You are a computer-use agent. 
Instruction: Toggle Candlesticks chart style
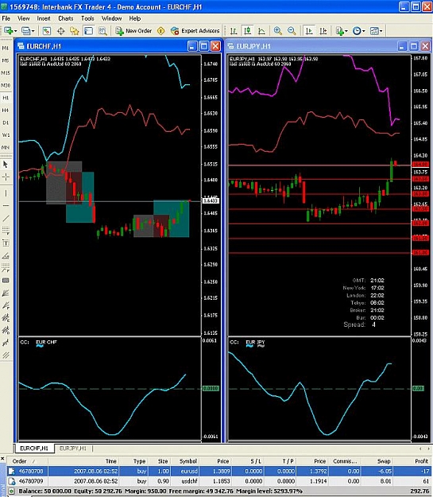point(247,31)
